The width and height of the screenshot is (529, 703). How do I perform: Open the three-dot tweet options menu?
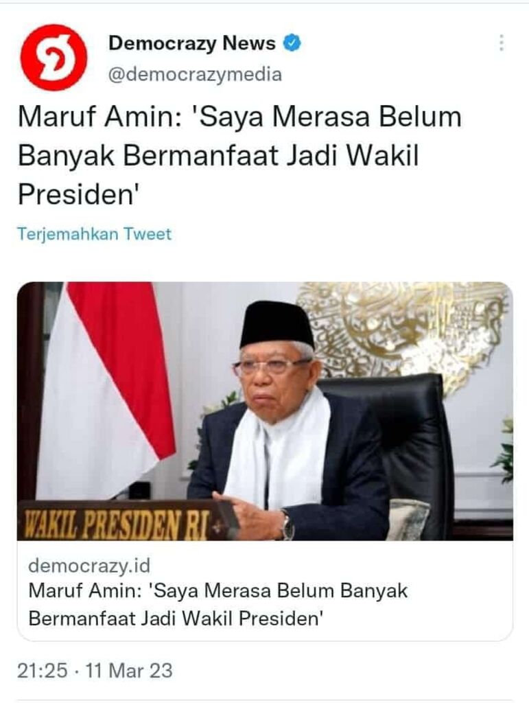(x=502, y=43)
